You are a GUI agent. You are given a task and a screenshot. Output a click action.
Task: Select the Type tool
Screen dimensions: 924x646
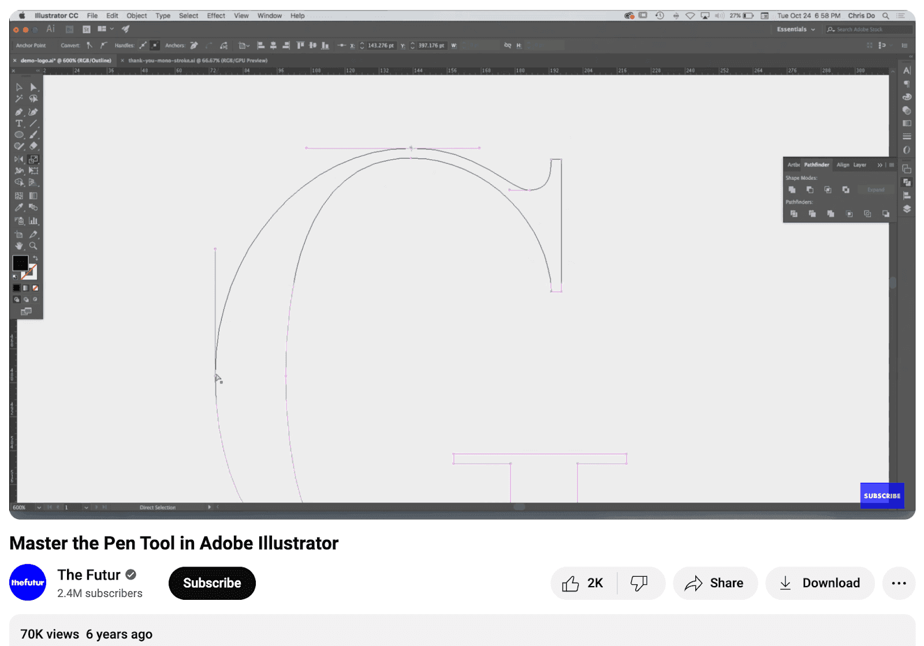tap(19, 124)
